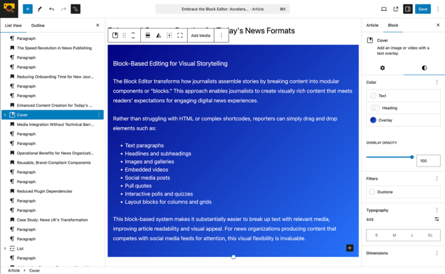Screen dimensions: 445x274
Task: Click 'Article' in breadcrumb footer
Action: [14, 270]
